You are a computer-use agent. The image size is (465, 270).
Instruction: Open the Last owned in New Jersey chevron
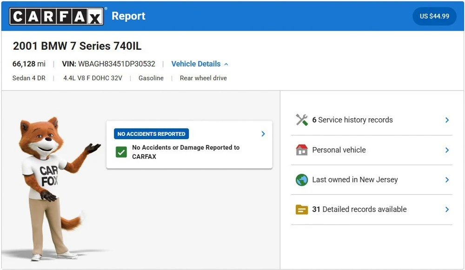(x=447, y=180)
